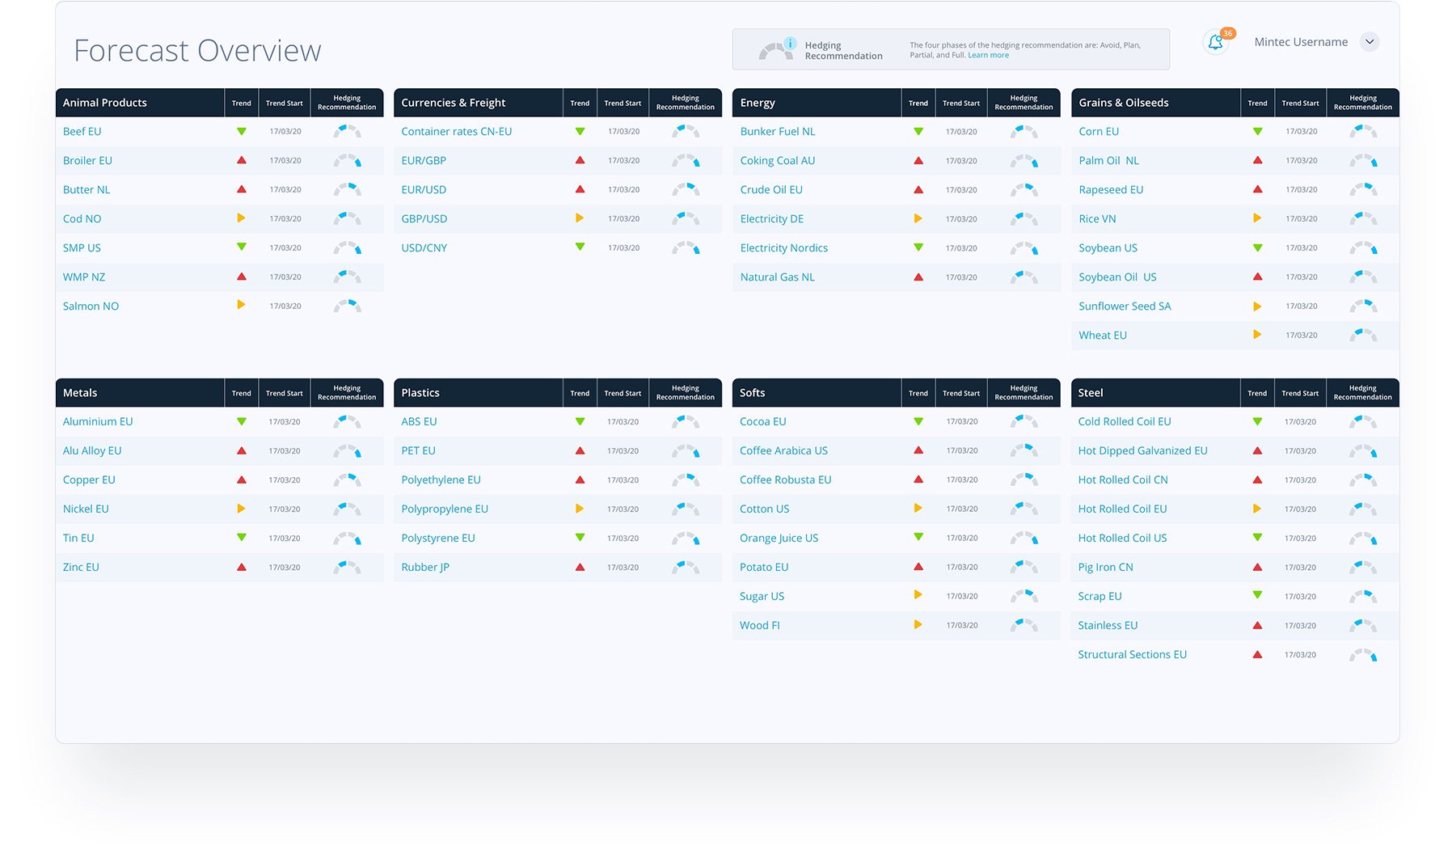The width and height of the screenshot is (1452, 862).
Task: Click the hedging gauge for USD/CNY
Action: 686,247
